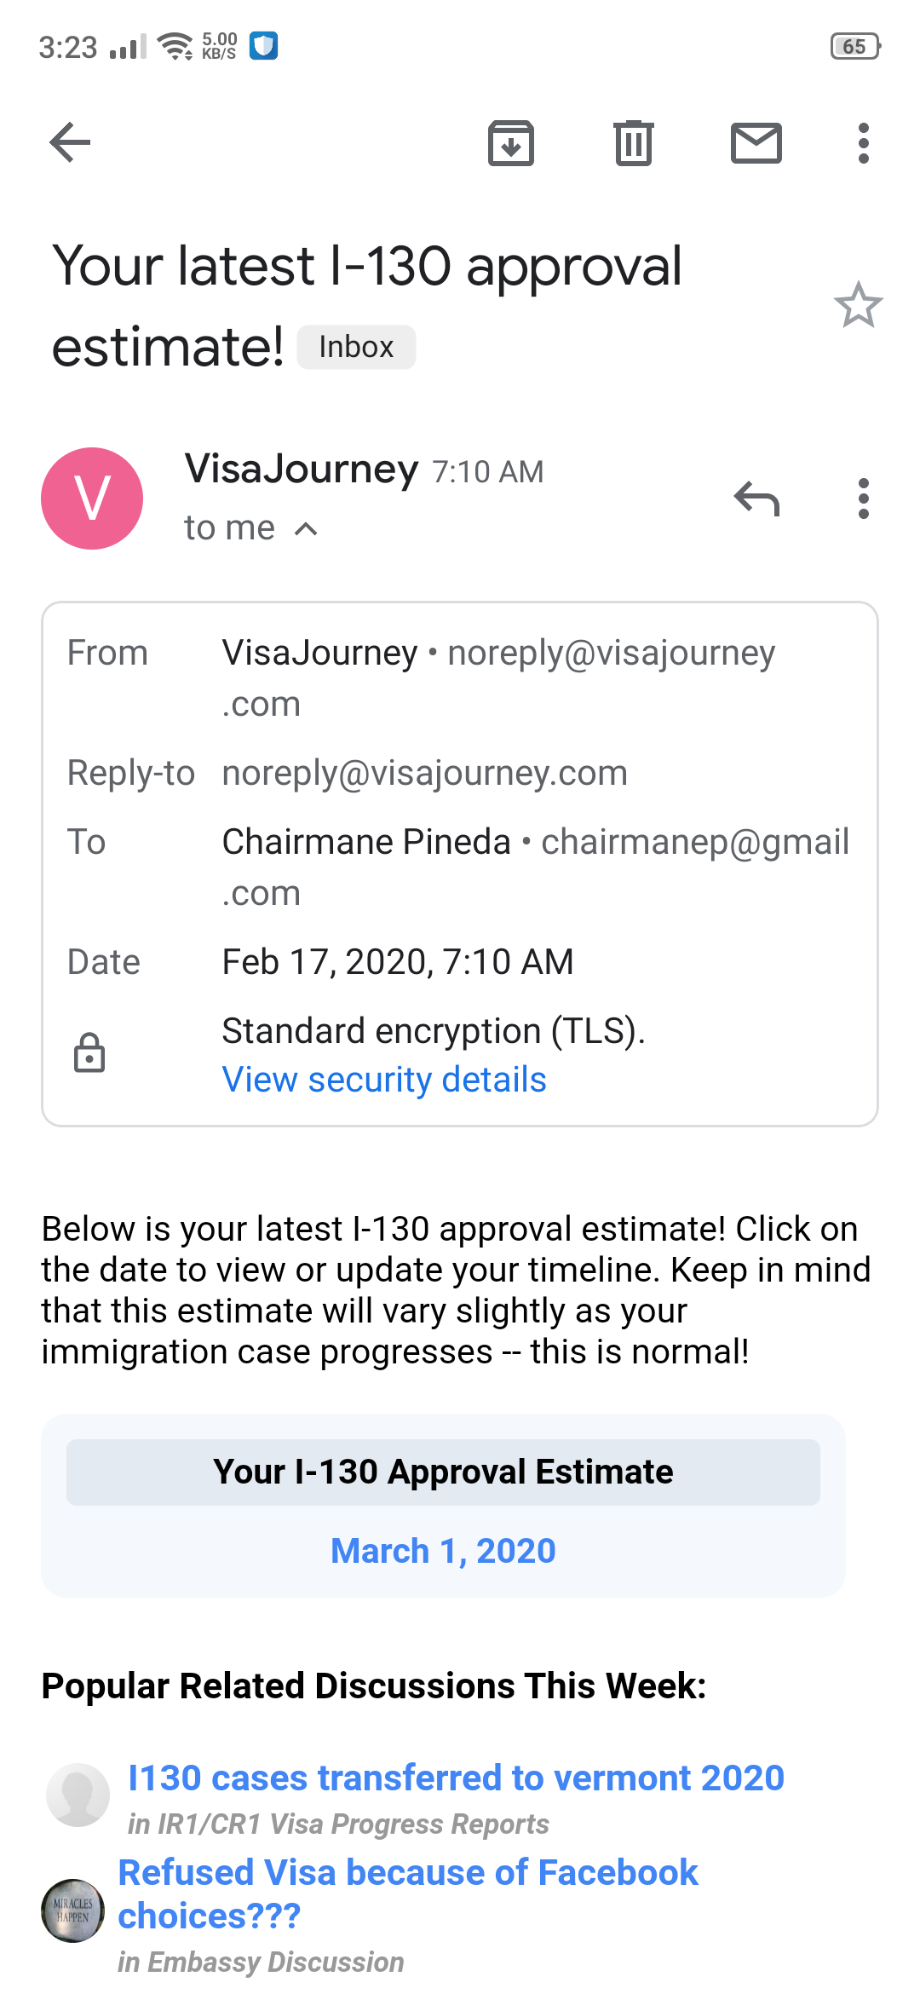Delete the email using the trash icon

pos(634,142)
